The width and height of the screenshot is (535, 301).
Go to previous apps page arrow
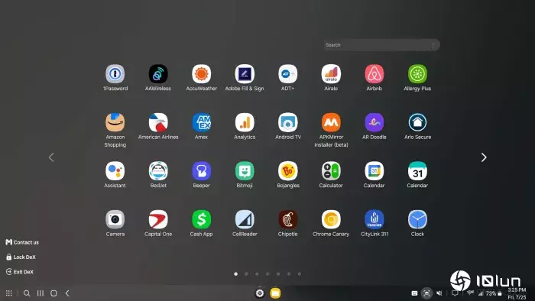pos(51,157)
